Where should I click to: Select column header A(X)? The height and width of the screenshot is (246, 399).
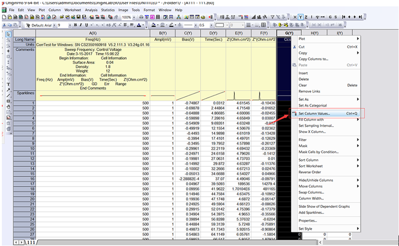pyautogui.click(x=93, y=33)
